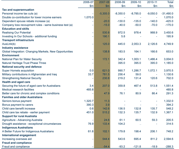Select 'National security and defence' heading
179x149 pixels.
point(22,67)
